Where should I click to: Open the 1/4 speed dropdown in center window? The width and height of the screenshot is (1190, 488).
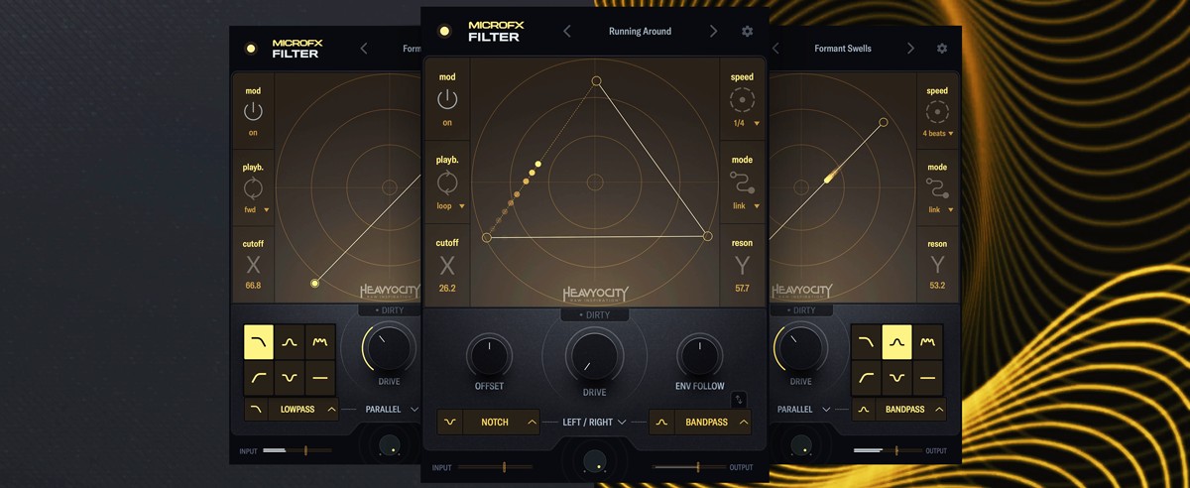(746, 123)
